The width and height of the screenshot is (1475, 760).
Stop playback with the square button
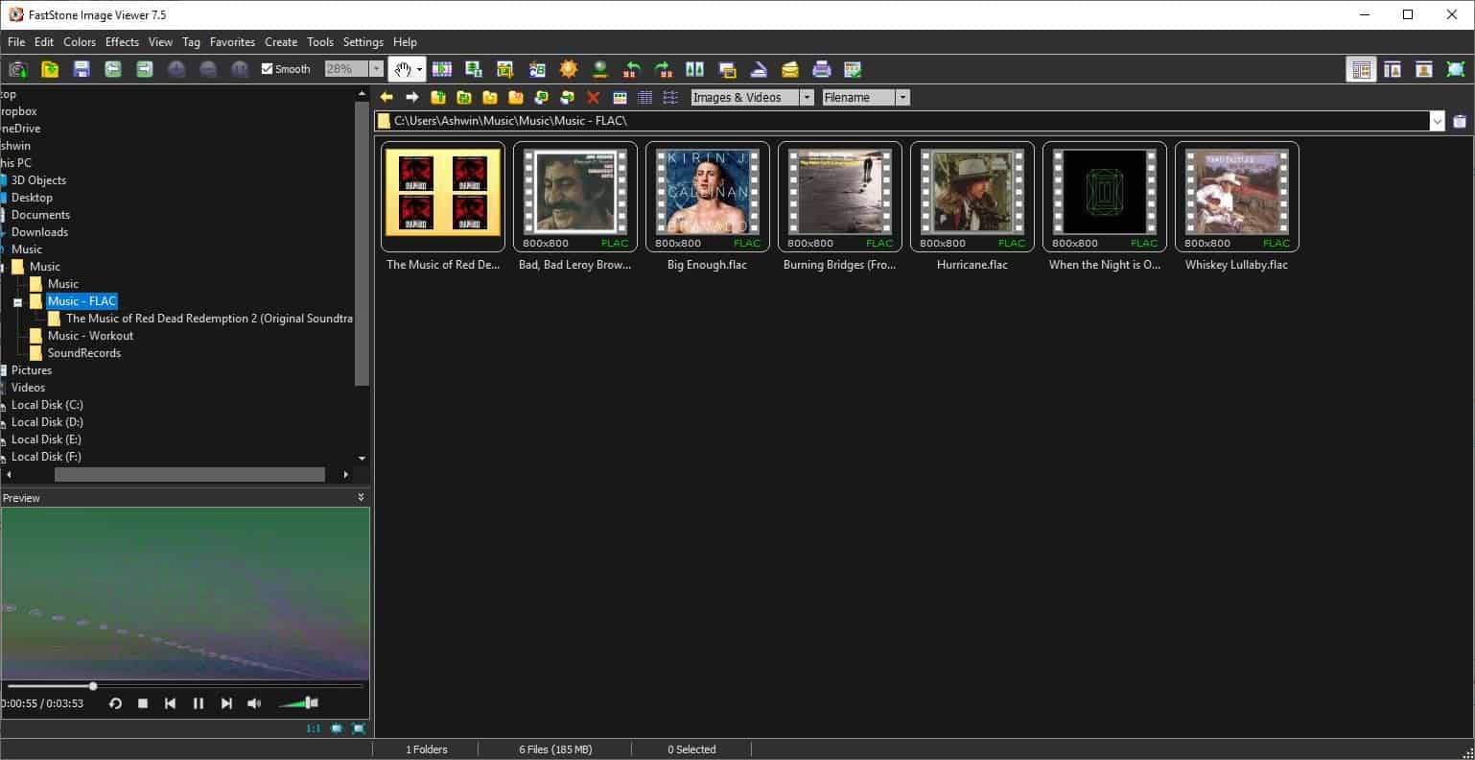[x=143, y=703]
